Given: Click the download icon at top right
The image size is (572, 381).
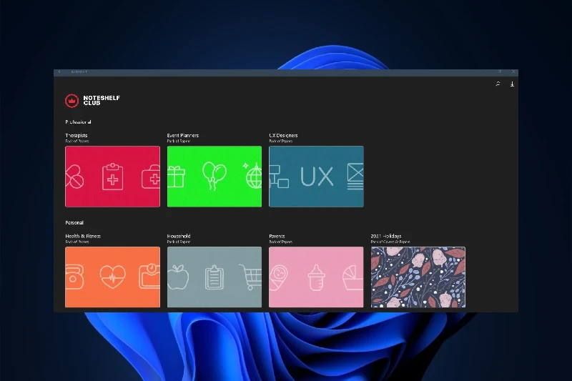Looking at the screenshot, I should click(x=512, y=84).
